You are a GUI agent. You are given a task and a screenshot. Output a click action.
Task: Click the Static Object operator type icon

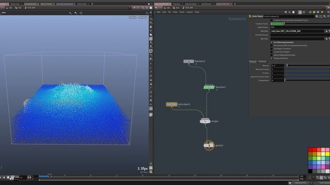(x=250, y=16)
